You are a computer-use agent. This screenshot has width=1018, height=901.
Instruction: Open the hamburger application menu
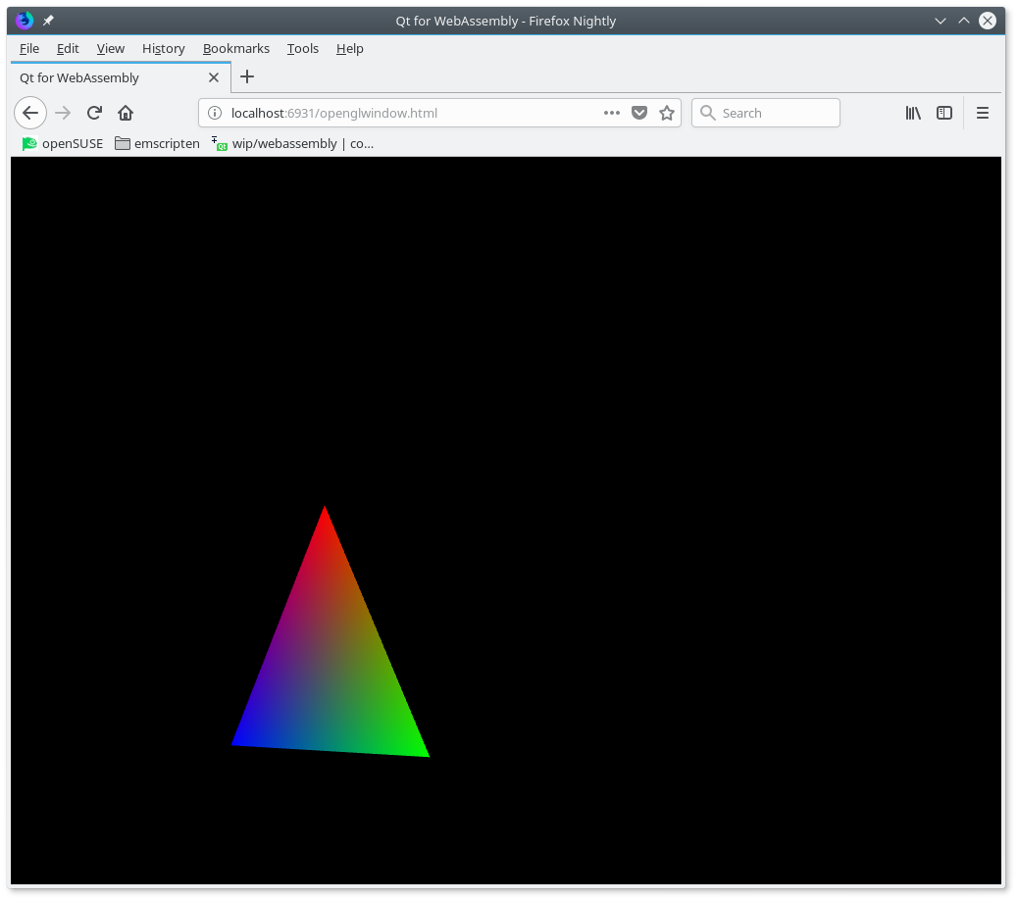[983, 113]
